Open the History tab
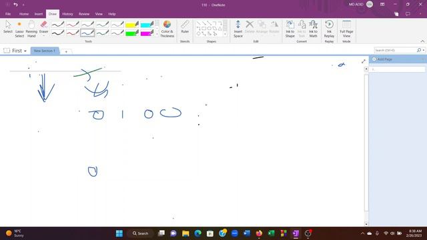Screen dimensions: 427x240 [67, 14]
